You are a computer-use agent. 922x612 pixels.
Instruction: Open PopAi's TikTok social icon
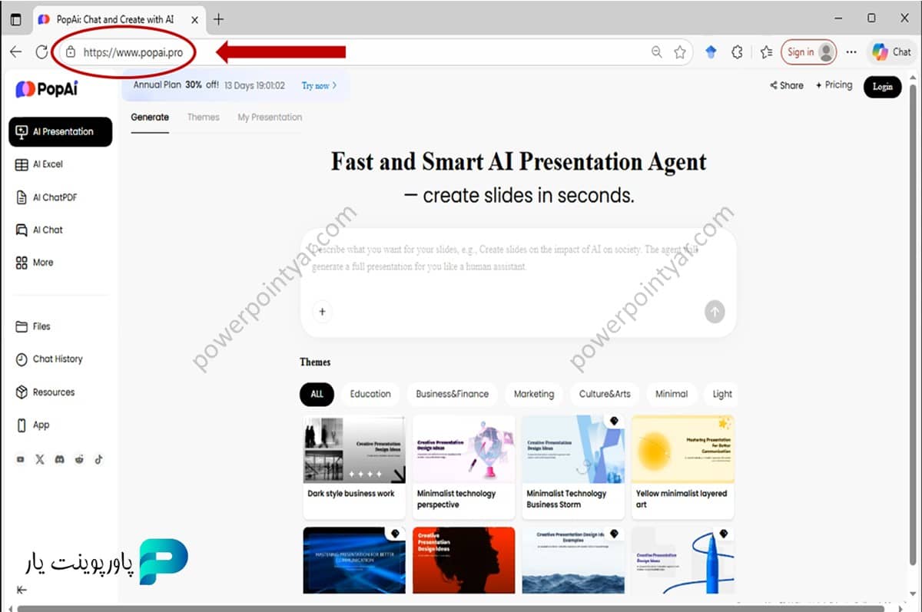(98, 459)
